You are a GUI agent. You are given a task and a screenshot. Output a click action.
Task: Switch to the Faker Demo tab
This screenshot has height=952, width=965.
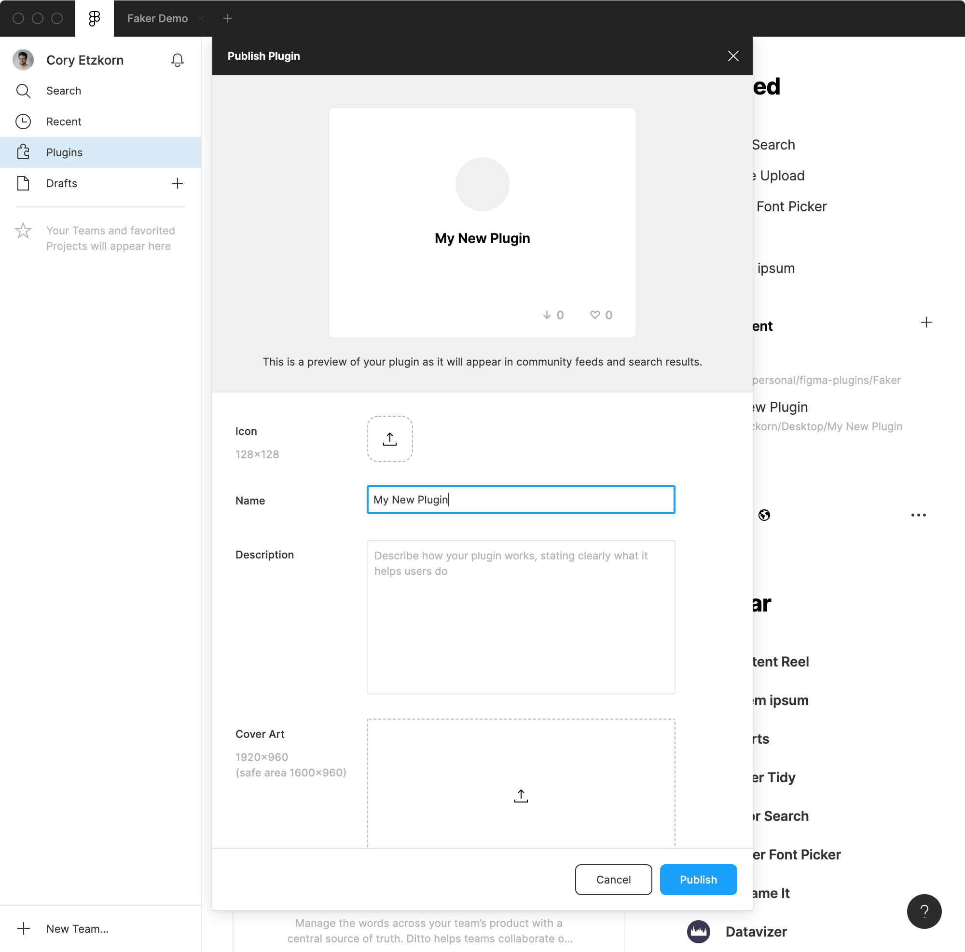point(157,18)
